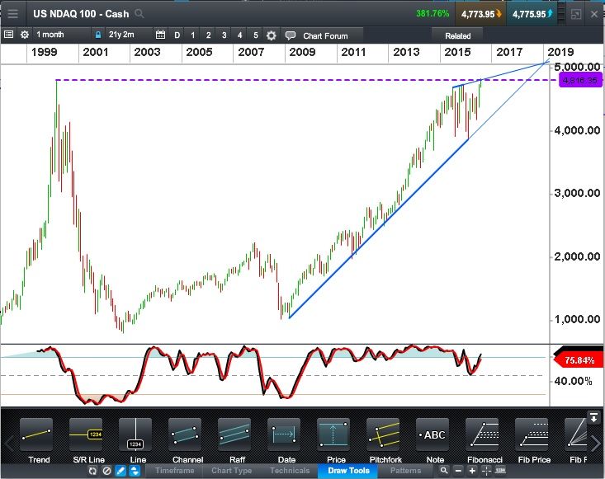Select the ABC Note tool
This screenshot has width=605, height=479.
pos(432,434)
